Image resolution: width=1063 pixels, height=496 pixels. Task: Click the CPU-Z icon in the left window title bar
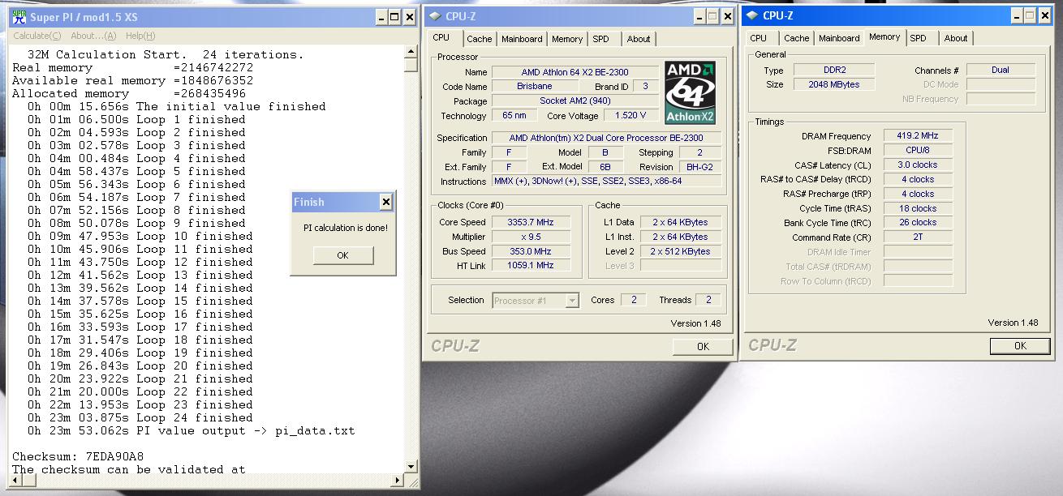[434, 16]
